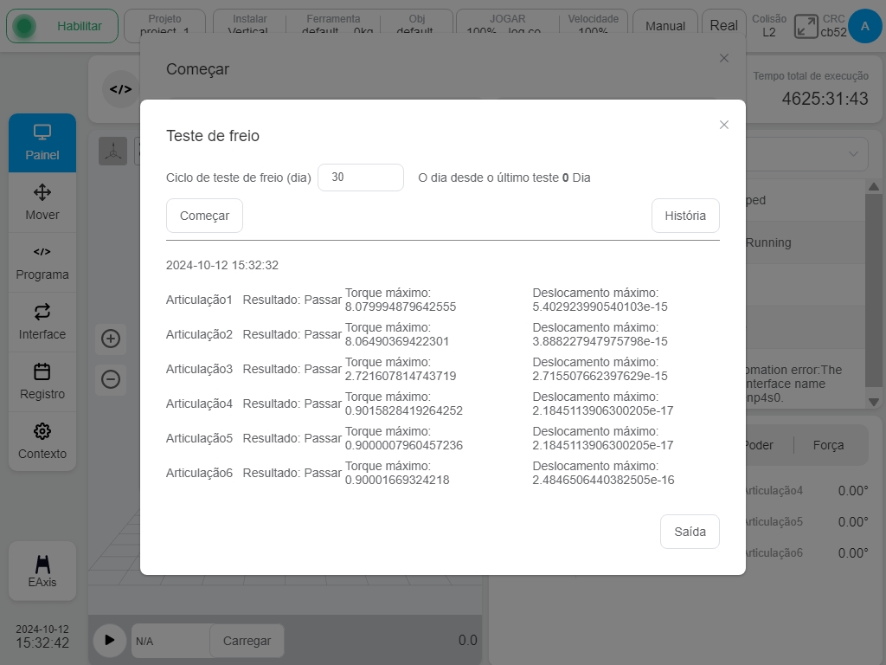The width and height of the screenshot is (886, 665).
Task: Expand the dropdown chevron on right panel
Action: pos(853,154)
